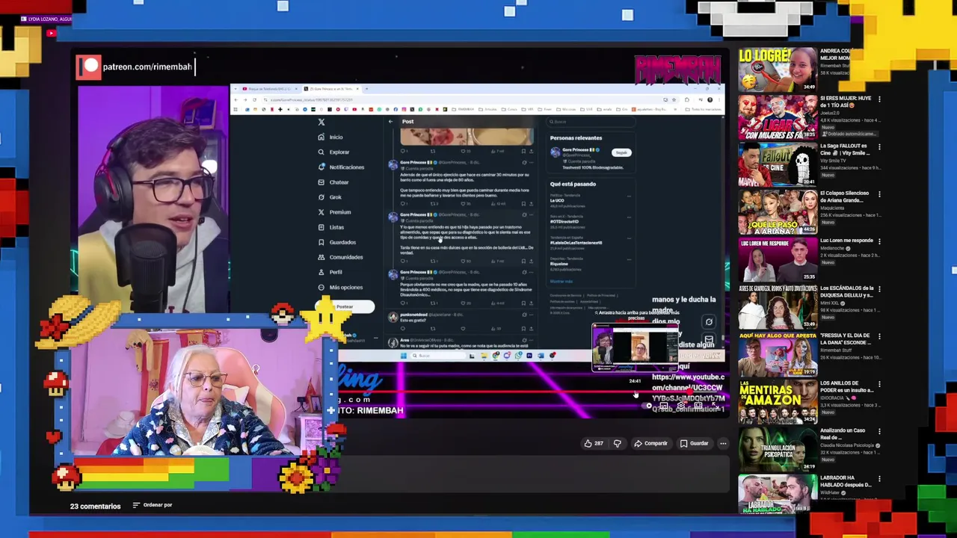Open options for 'Luc Loren me responde' video

tap(879, 241)
